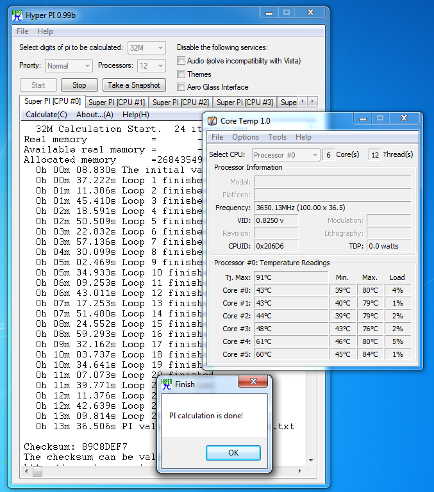Click Core #2 temperature 44°C
434x492 pixels.
pyautogui.click(x=291, y=316)
